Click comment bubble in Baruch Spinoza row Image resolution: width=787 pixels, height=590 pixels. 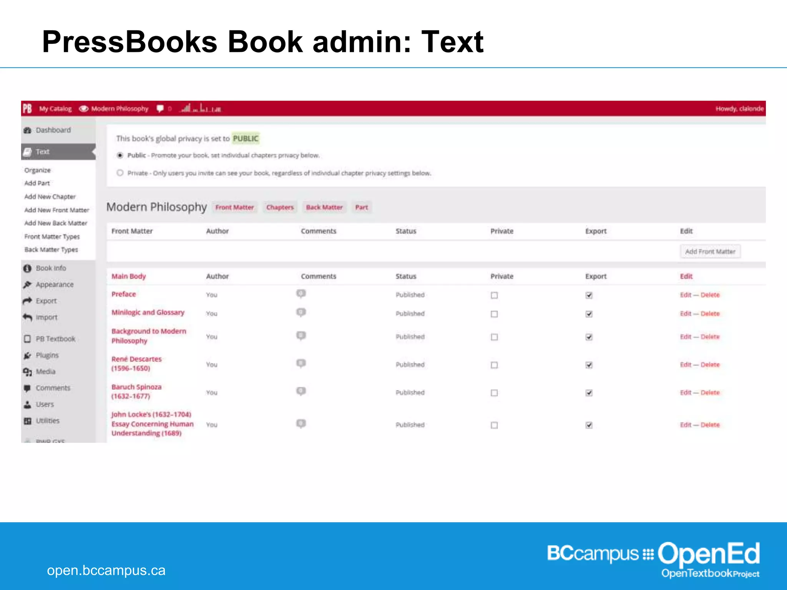[x=301, y=391]
